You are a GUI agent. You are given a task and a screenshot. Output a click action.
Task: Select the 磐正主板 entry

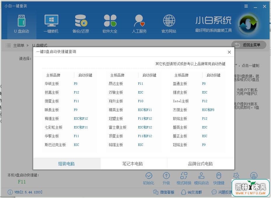click(x=180, y=136)
